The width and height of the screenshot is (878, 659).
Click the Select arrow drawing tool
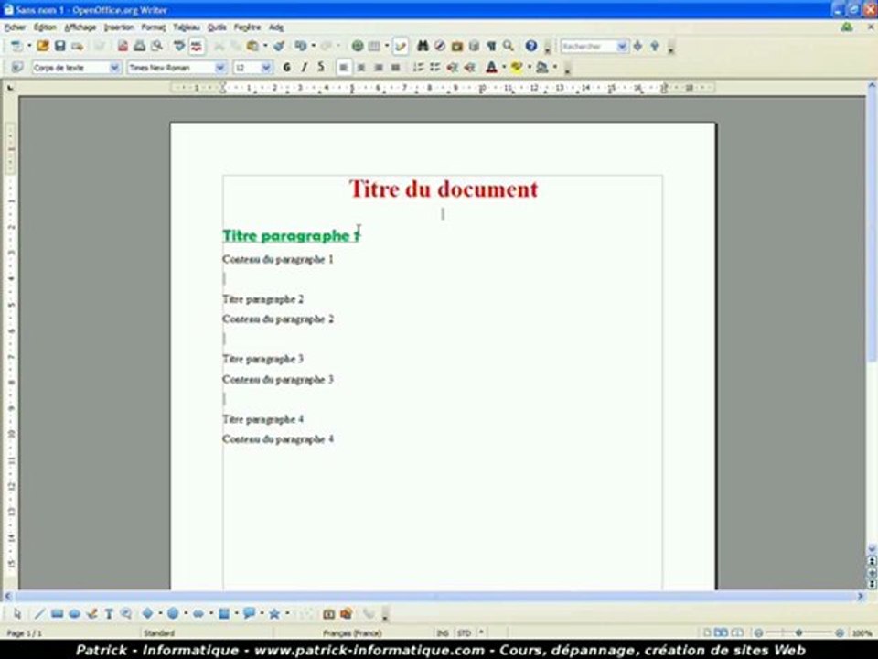[x=16, y=613]
